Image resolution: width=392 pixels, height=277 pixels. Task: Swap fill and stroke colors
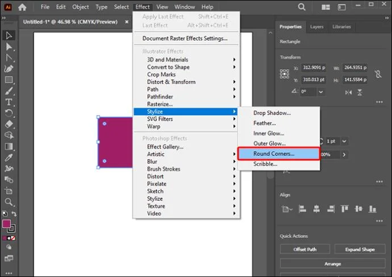(14, 214)
